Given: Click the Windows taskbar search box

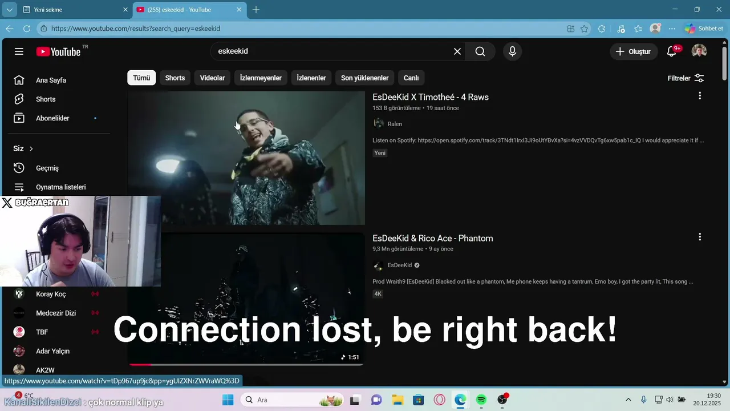Looking at the screenshot, I should click(x=292, y=400).
